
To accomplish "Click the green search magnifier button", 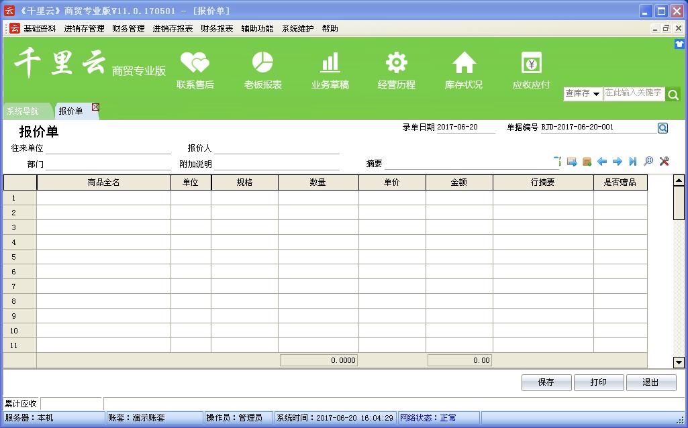I will click(x=673, y=95).
